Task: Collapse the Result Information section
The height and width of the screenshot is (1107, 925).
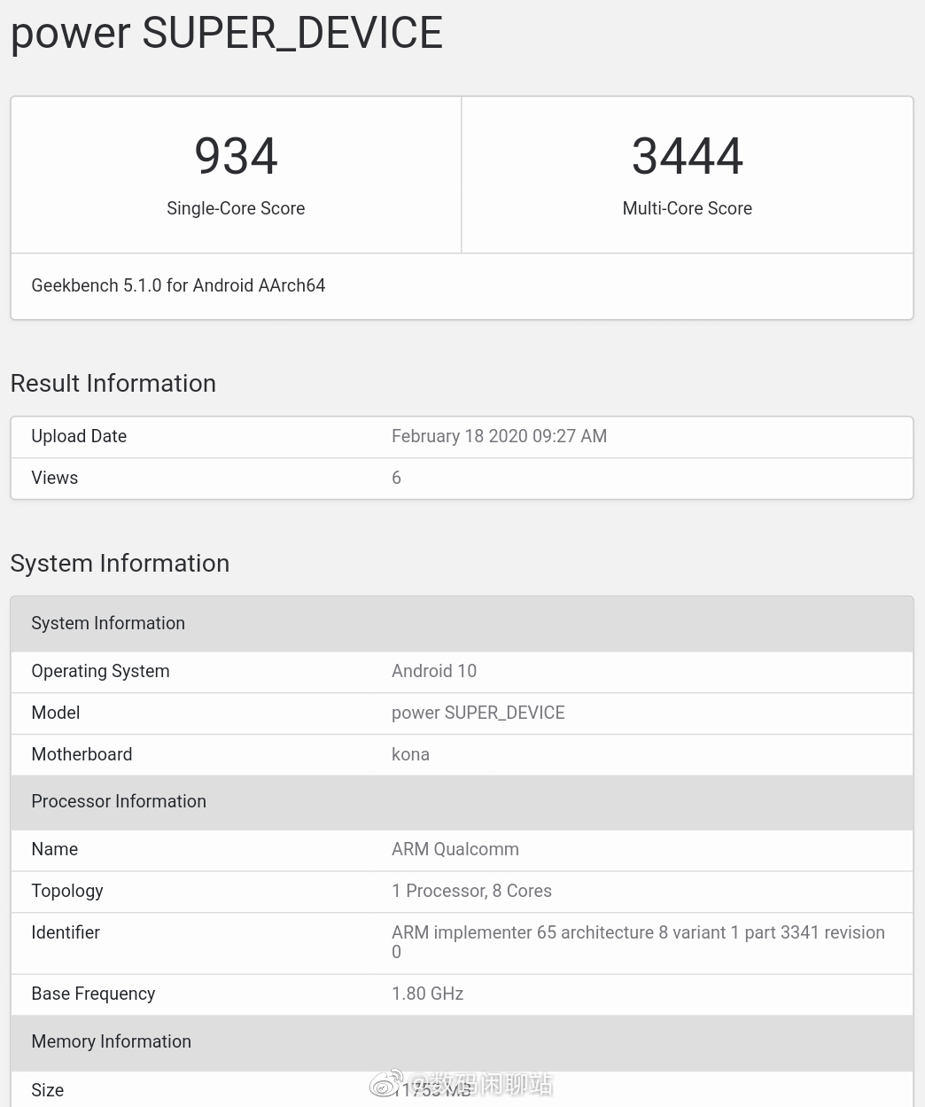Action: [113, 383]
